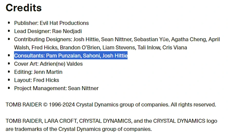Click the Editing credit Jenn Martin
230x134 pixels.
coord(48,72)
